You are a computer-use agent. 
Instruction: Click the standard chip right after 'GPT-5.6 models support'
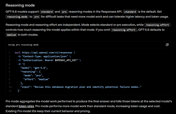47,12
